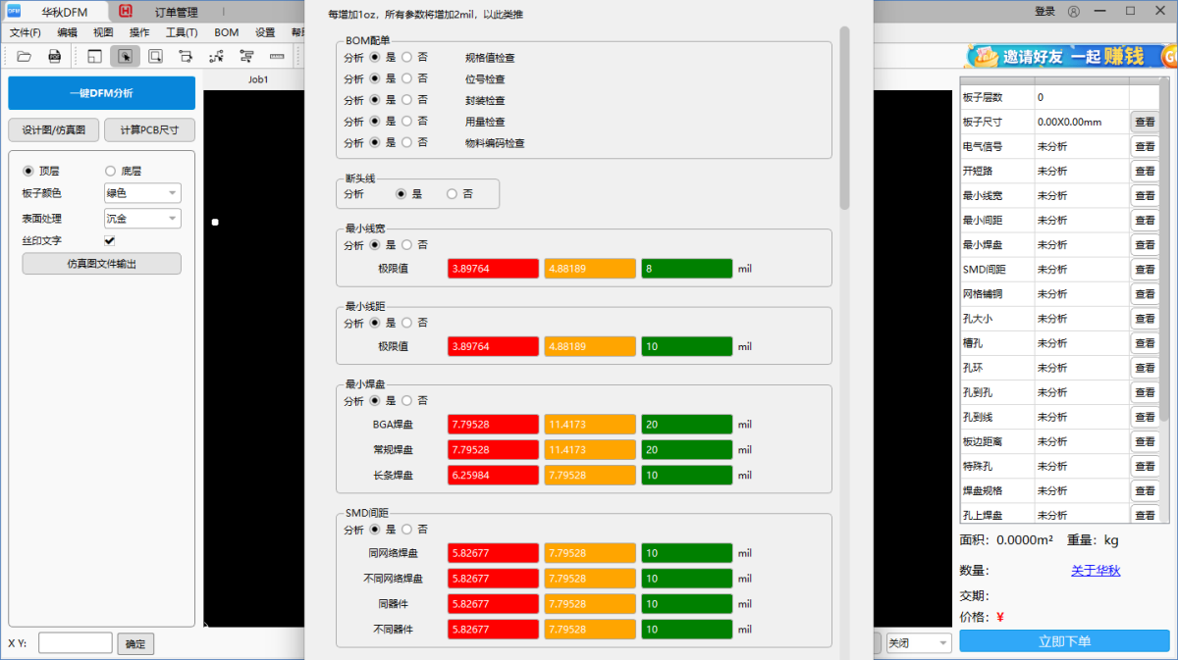Select 否 for 最小线宽 analysis

(407, 245)
